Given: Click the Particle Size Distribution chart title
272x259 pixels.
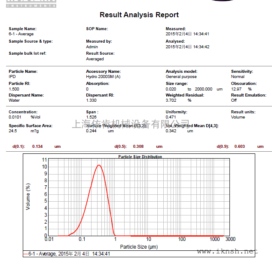Looking at the screenshot, I should (140, 157).
